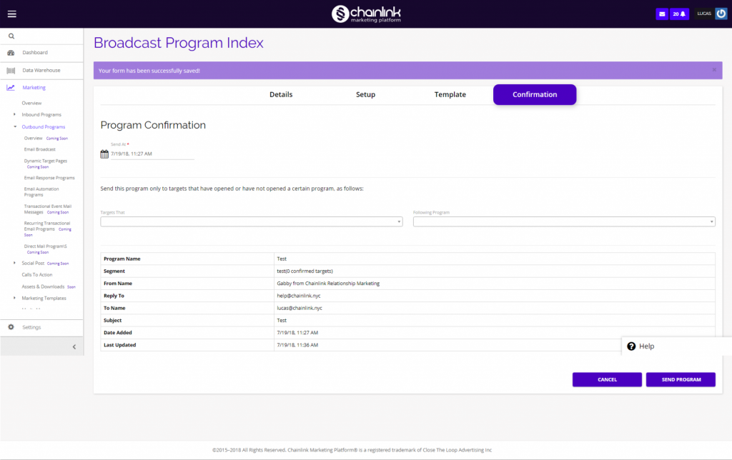Open Settings via the gear icon
Image resolution: width=732 pixels, height=460 pixels.
[x=10, y=326]
